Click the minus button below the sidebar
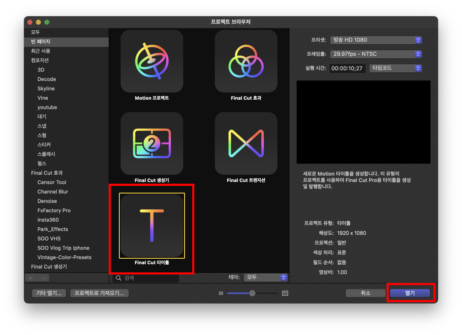The height and width of the screenshot is (335, 462). point(43,278)
